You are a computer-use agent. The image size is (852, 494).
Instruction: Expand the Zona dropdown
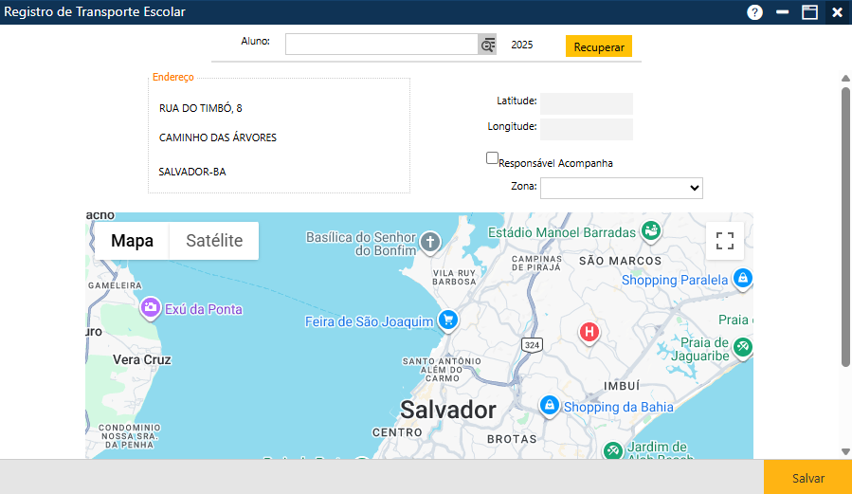pos(621,188)
